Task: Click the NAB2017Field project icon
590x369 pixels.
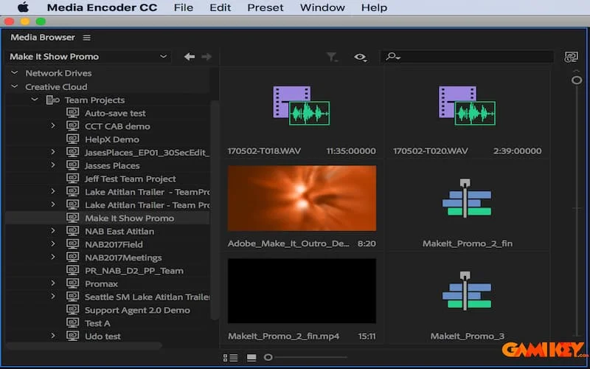Action: [x=72, y=244]
